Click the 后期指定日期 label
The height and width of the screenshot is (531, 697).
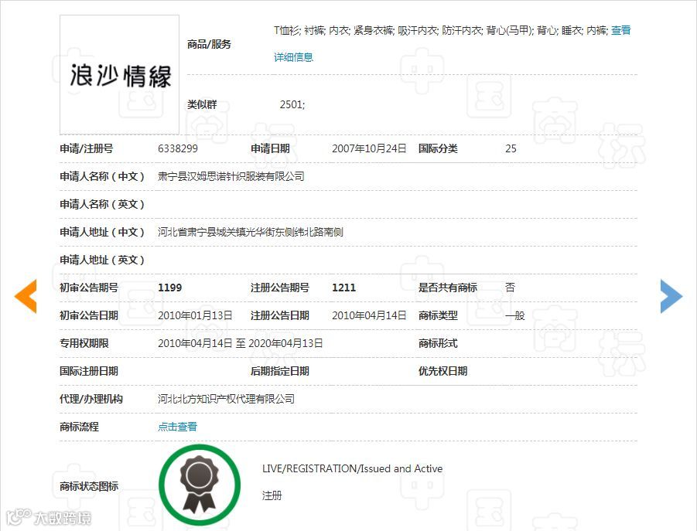[x=279, y=371]
